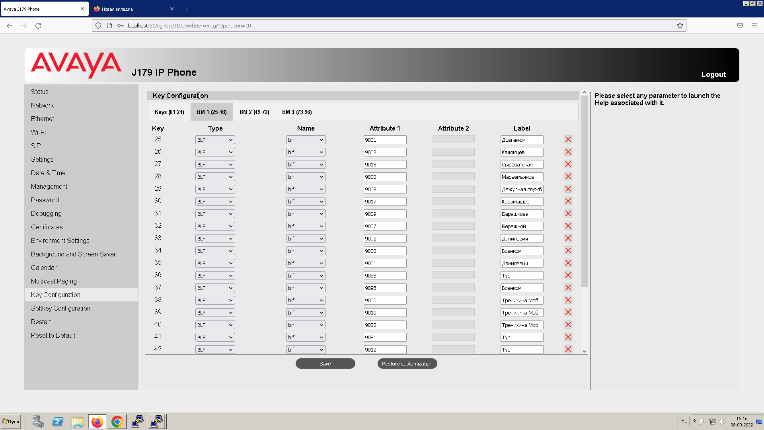Click Restore customization button
This screenshot has width=764, height=430.
[x=407, y=364]
